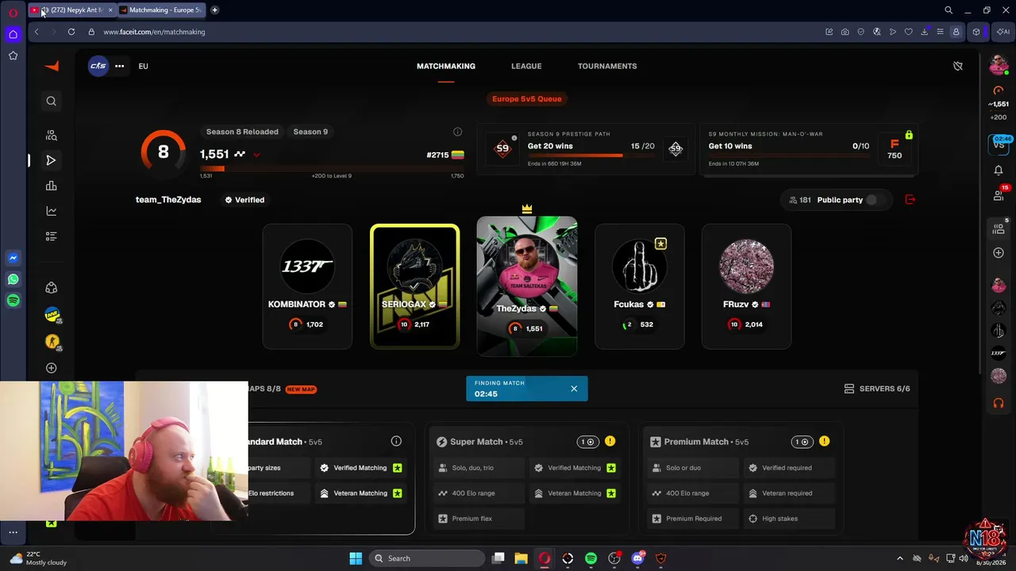Viewport: 1016px width, 571px height.
Task: Open KOMBINATOR's player card
Action: click(307, 286)
